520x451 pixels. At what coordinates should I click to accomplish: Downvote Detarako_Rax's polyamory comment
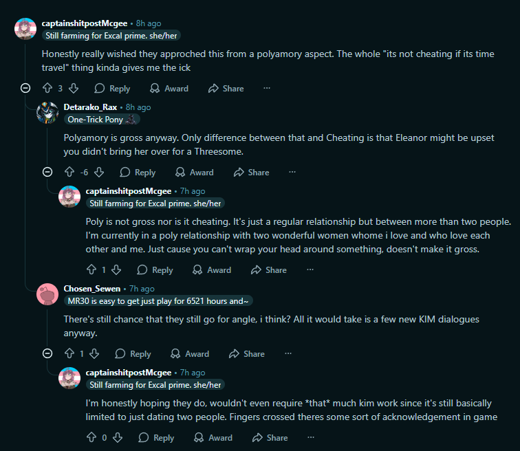99,172
